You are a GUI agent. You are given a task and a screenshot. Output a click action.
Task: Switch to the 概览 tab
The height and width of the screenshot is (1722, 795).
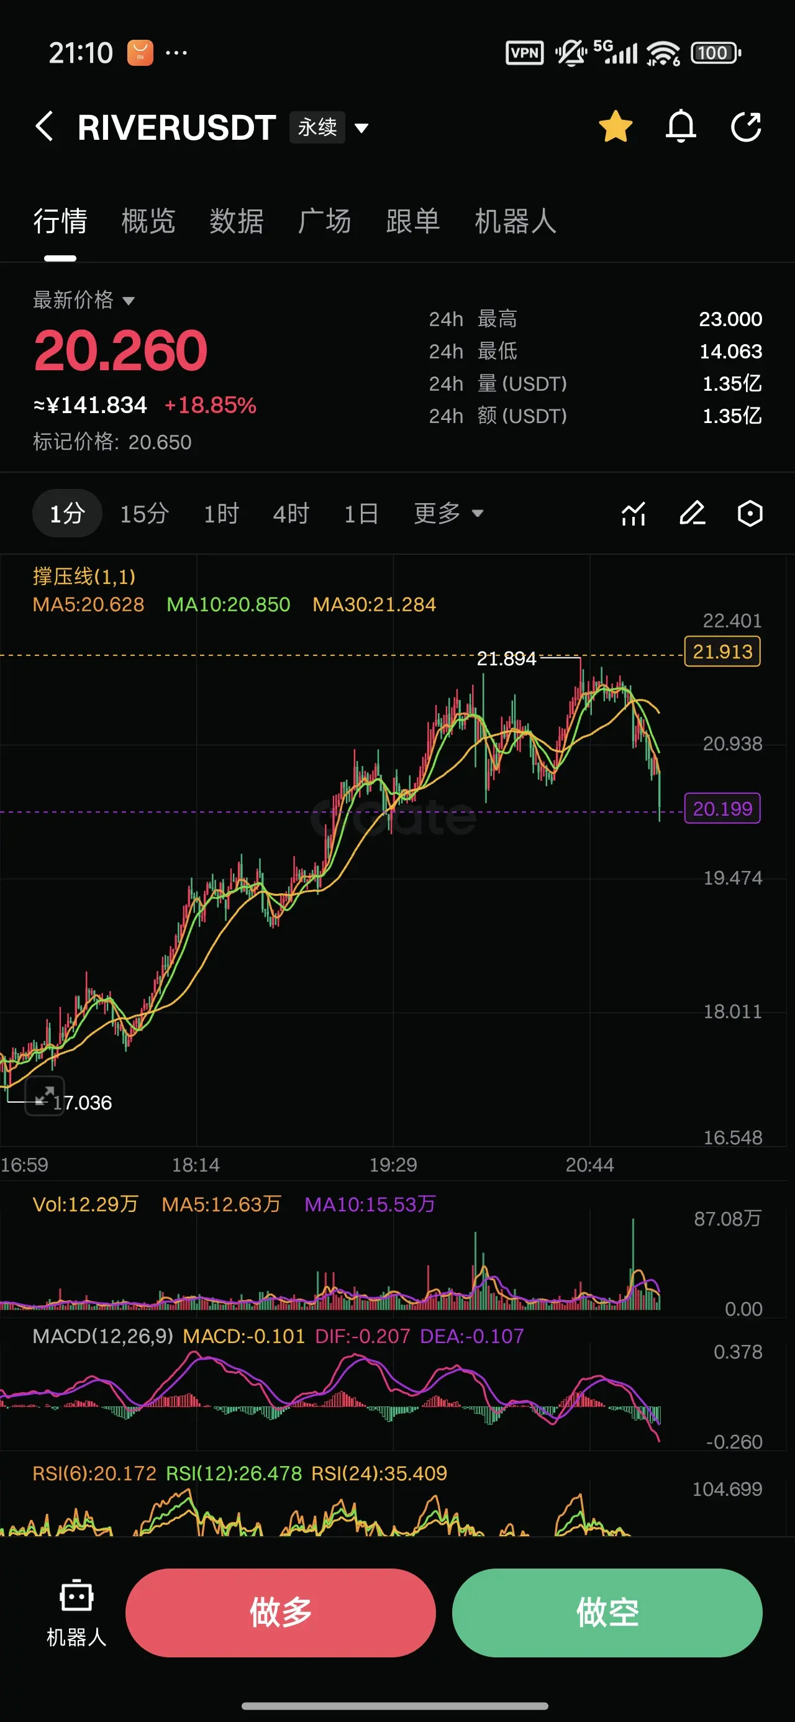tap(148, 221)
